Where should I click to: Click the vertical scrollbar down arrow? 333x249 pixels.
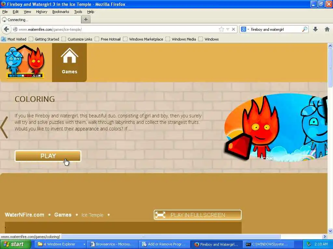tap(330, 231)
